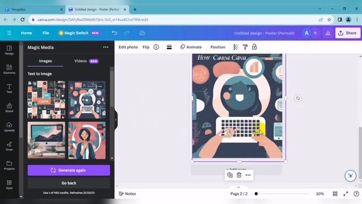Click the Animate button
Image resolution: width=362 pixels, height=204 pixels.
(x=191, y=47)
